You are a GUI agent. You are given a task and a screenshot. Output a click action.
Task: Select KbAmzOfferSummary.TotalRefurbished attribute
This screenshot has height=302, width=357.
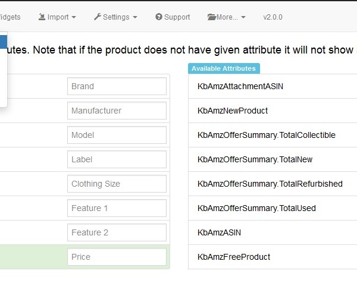pyautogui.click(x=273, y=184)
